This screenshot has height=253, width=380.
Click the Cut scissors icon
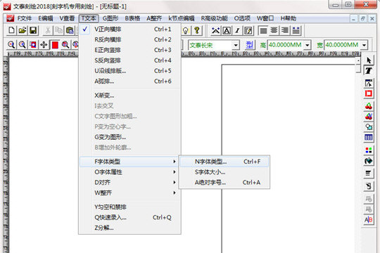tap(48, 30)
